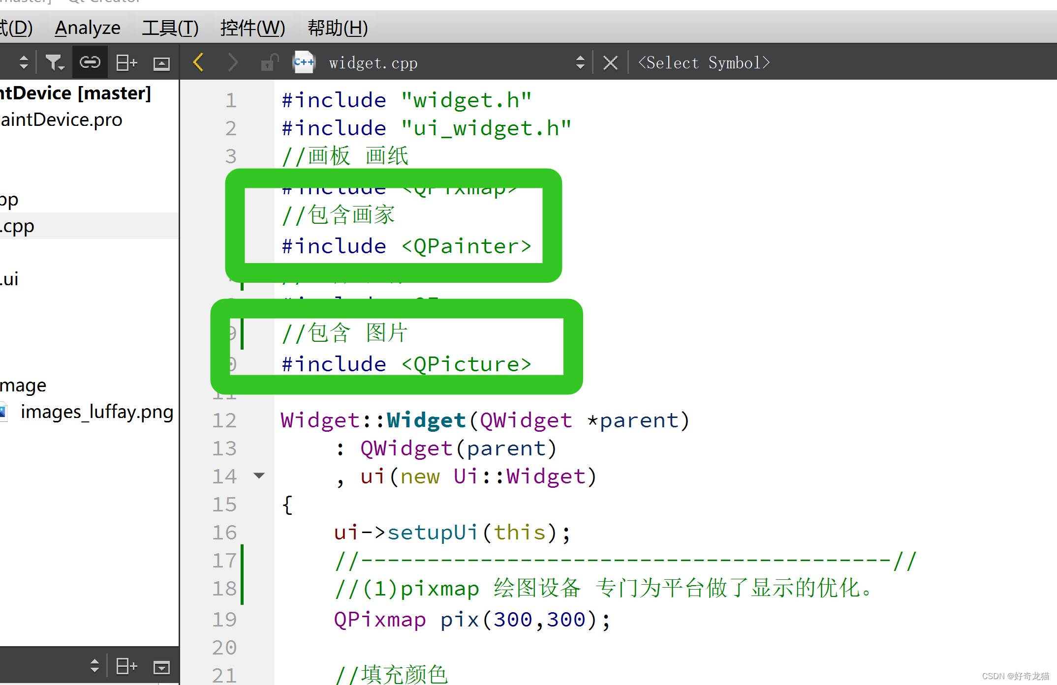Collapse code block at line 14 fold arrow
Screen dimensions: 1057x685
pos(259,476)
